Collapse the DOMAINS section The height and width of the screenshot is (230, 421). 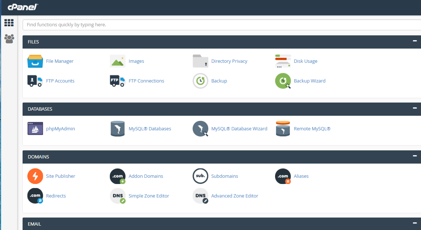point(415,156)
